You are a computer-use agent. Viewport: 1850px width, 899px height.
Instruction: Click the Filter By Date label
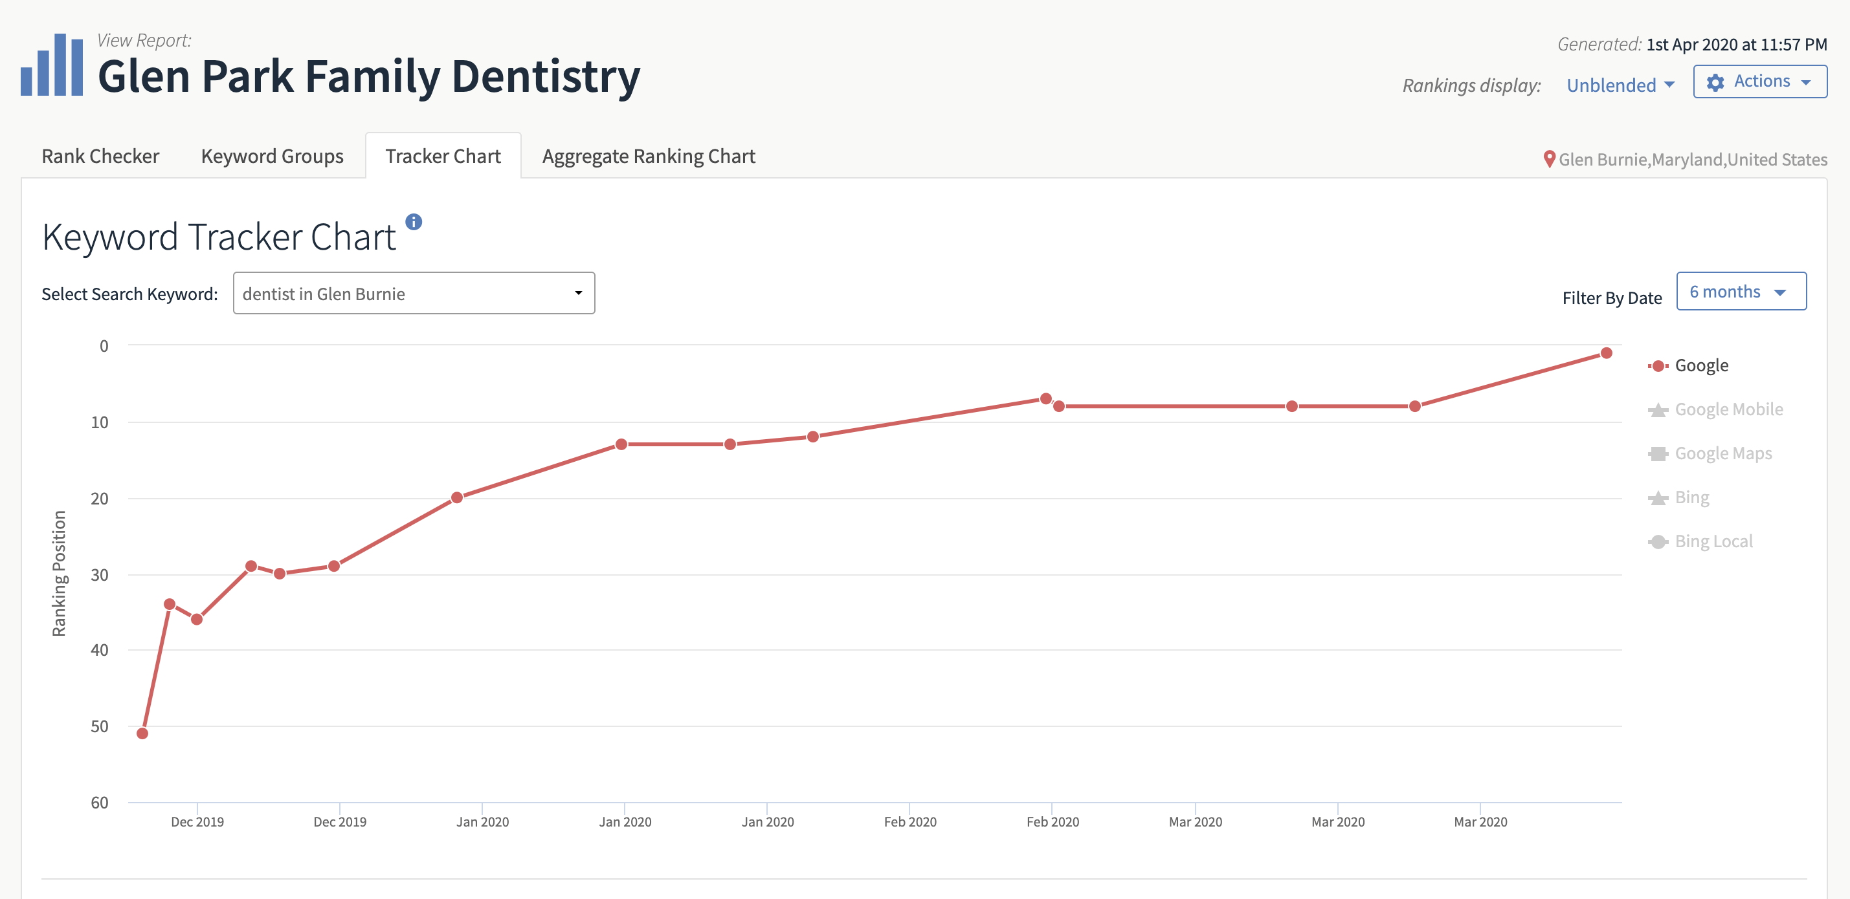[x=1612, y=298]
